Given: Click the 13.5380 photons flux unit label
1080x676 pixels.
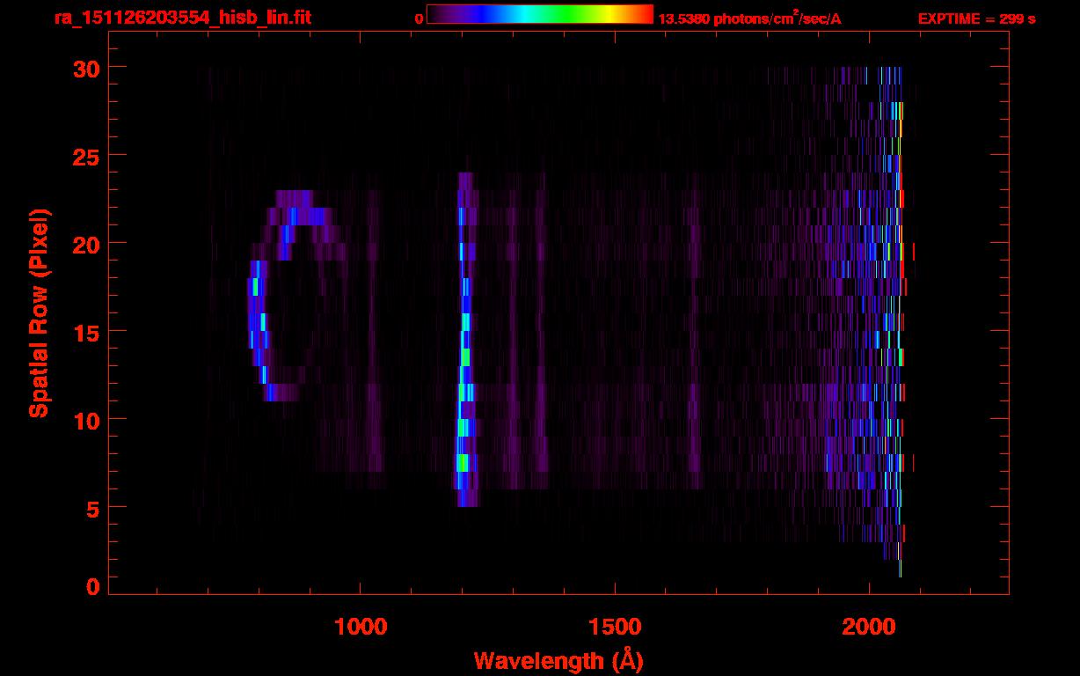Looking at the screenshot, I should click(x=749, y=18).
